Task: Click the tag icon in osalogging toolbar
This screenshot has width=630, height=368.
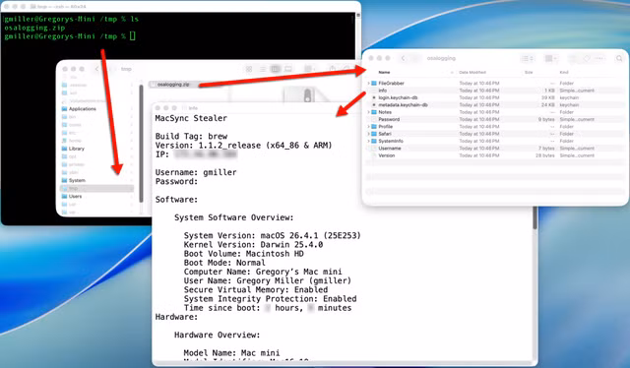Action: [x=587, y=59]
